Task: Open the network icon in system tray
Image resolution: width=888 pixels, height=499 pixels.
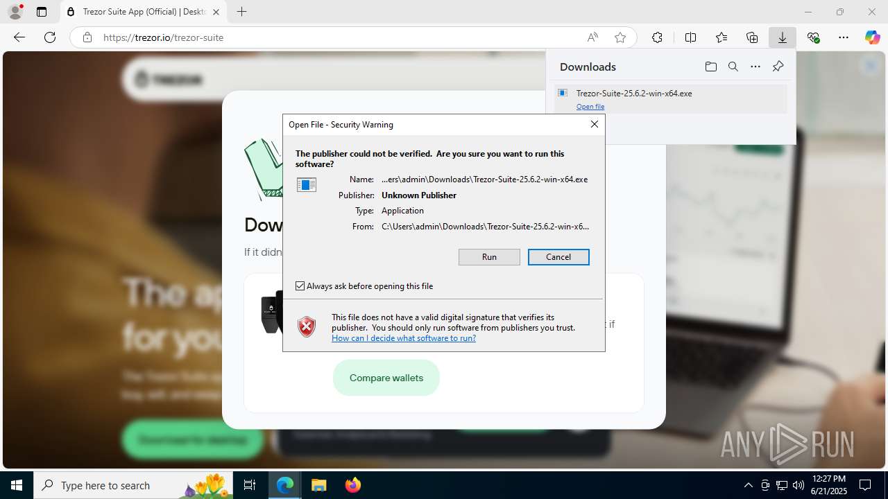Action: [782, 485]
